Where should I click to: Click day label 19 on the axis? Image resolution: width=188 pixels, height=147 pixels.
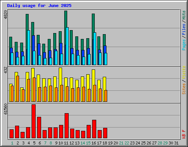110,143
